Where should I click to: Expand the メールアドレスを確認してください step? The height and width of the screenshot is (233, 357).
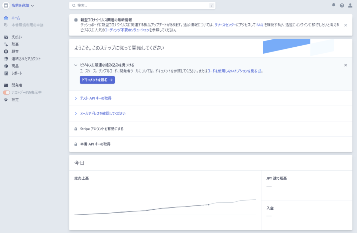tap(76, 114)
